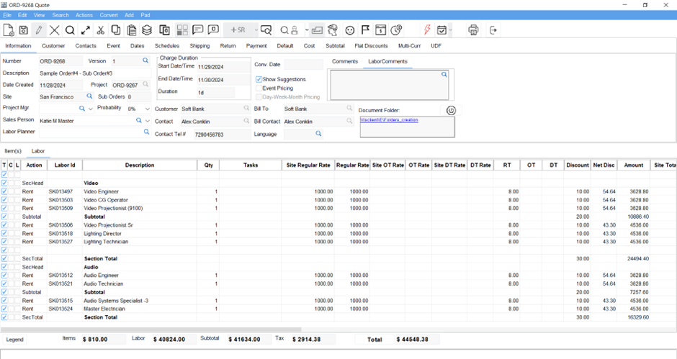The height and width of the screenshot is (359, 677).
Task: Click the power button beside Document Folder
Action: tap(451, 110)
